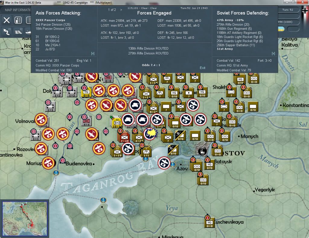Select '18th Panzer Division (126)' in the attacker list
Image resolution: width=309 pixels, height=238 pixels.
tap(54, 29)
